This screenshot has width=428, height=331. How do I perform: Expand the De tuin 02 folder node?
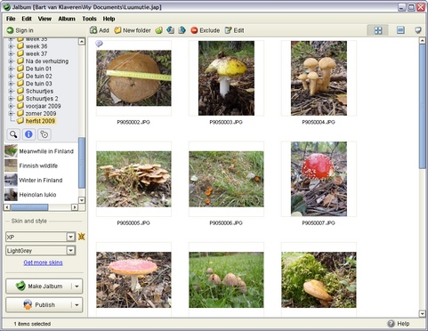[x=11, y=77]
